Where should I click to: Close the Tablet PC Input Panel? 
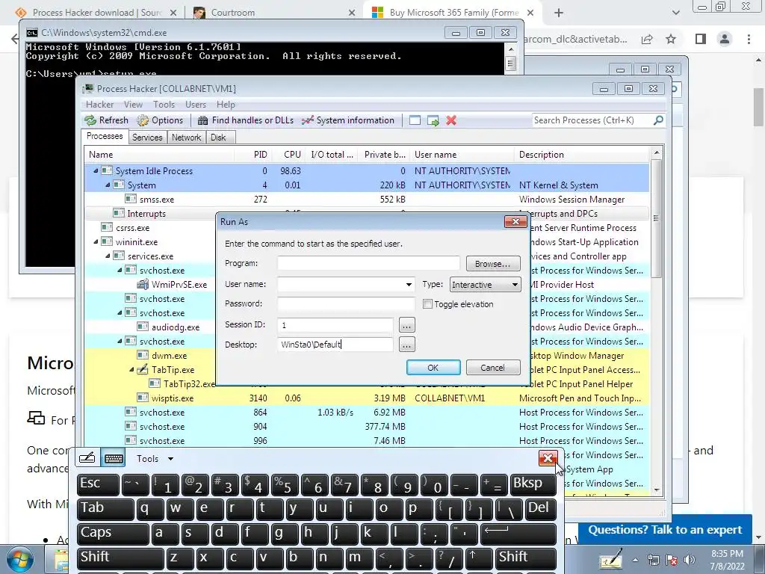548,458
